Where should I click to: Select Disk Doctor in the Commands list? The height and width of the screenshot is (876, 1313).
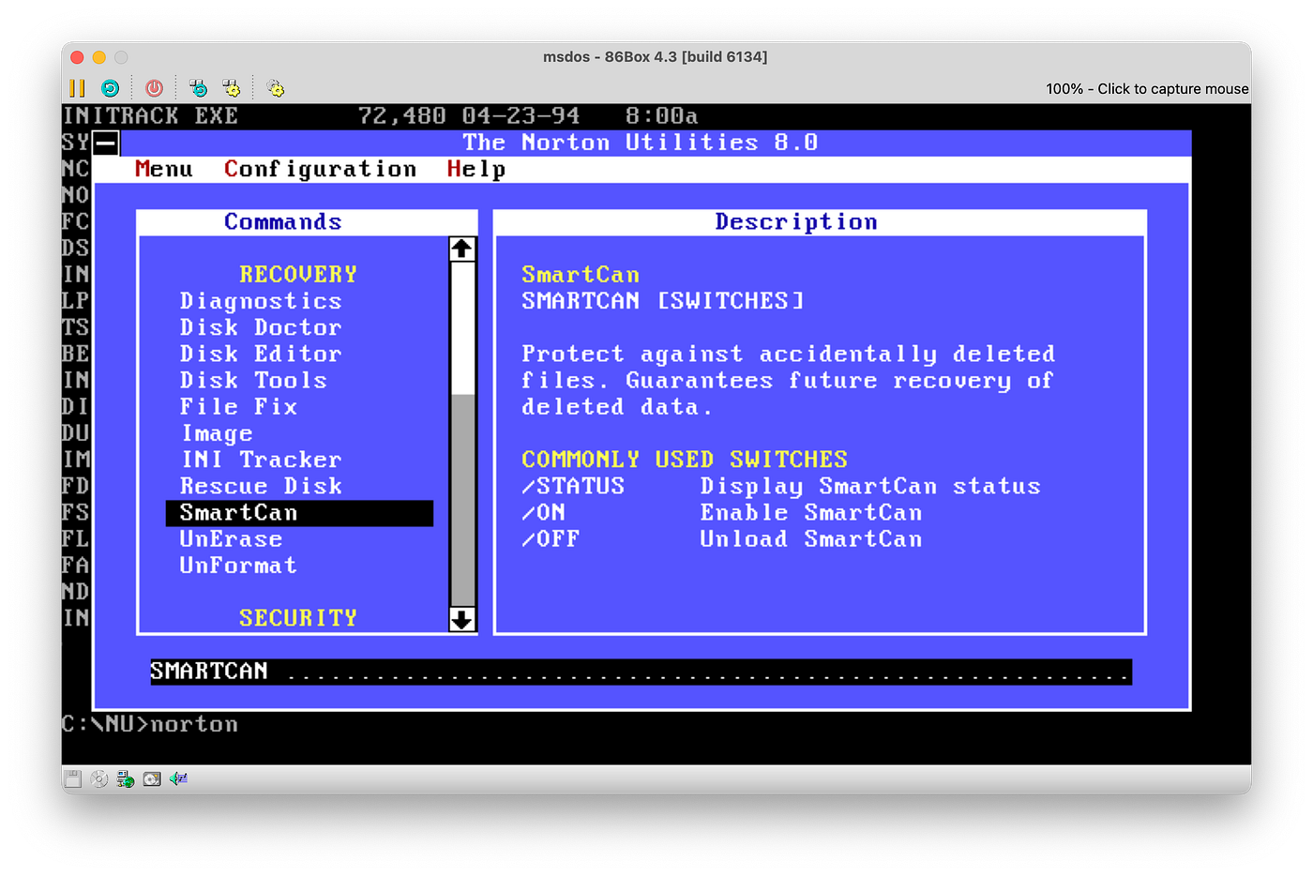[261, 327]
